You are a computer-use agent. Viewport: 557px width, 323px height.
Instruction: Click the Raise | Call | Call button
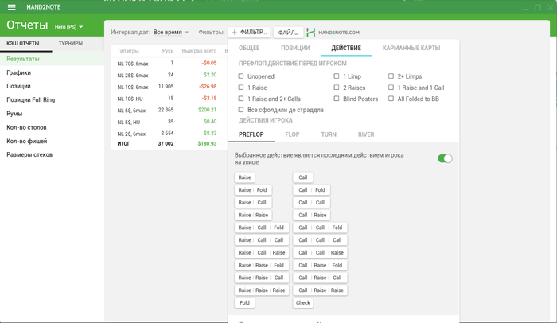(262, 240)
